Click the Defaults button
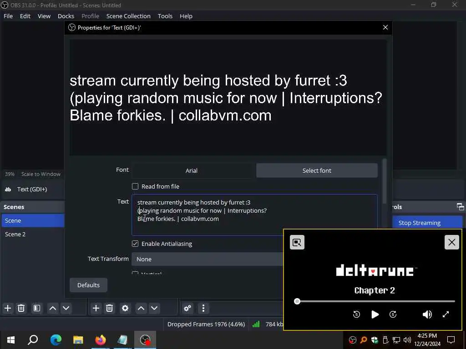Viewport: 466px width, 349px height. tap(88, 285)
